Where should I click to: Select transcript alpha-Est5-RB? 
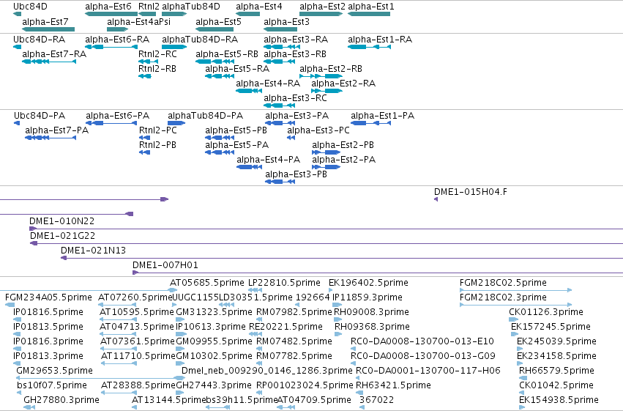point(214,62)
